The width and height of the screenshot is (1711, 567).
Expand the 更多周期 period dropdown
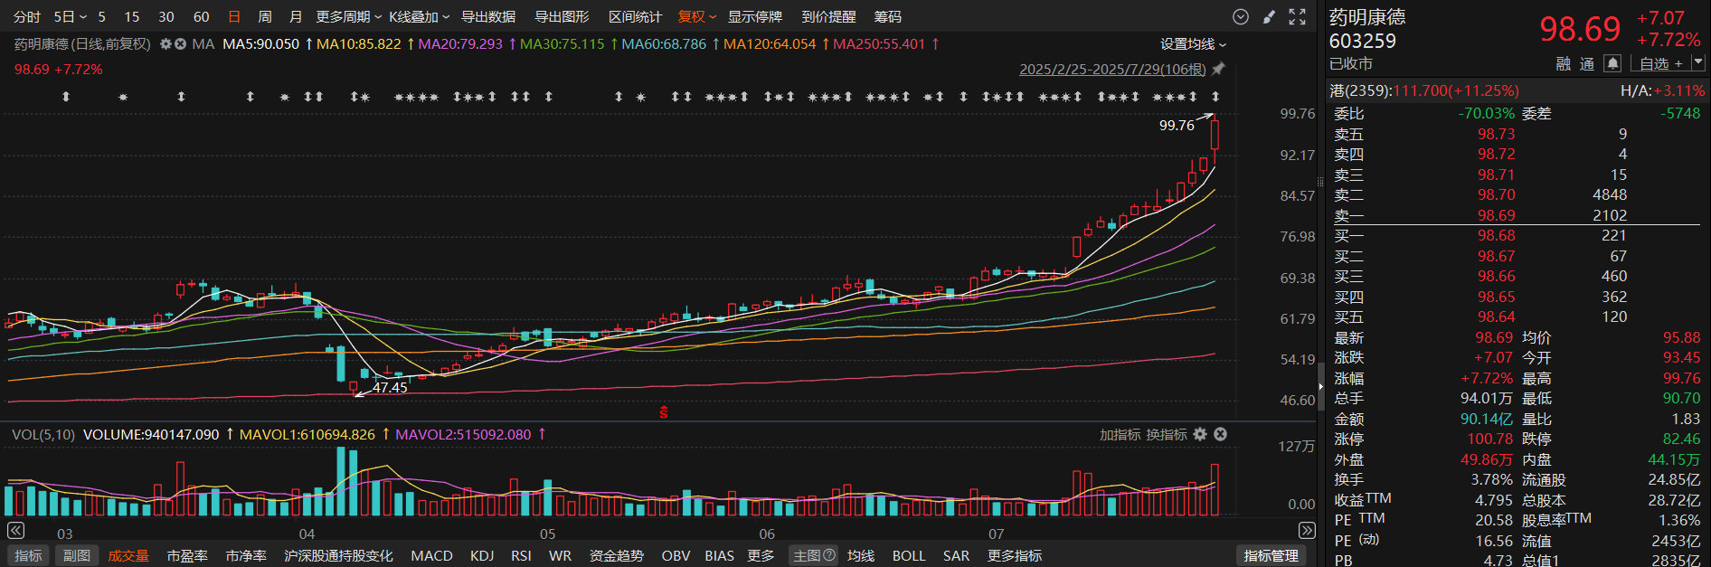click(x=348, y=17)
